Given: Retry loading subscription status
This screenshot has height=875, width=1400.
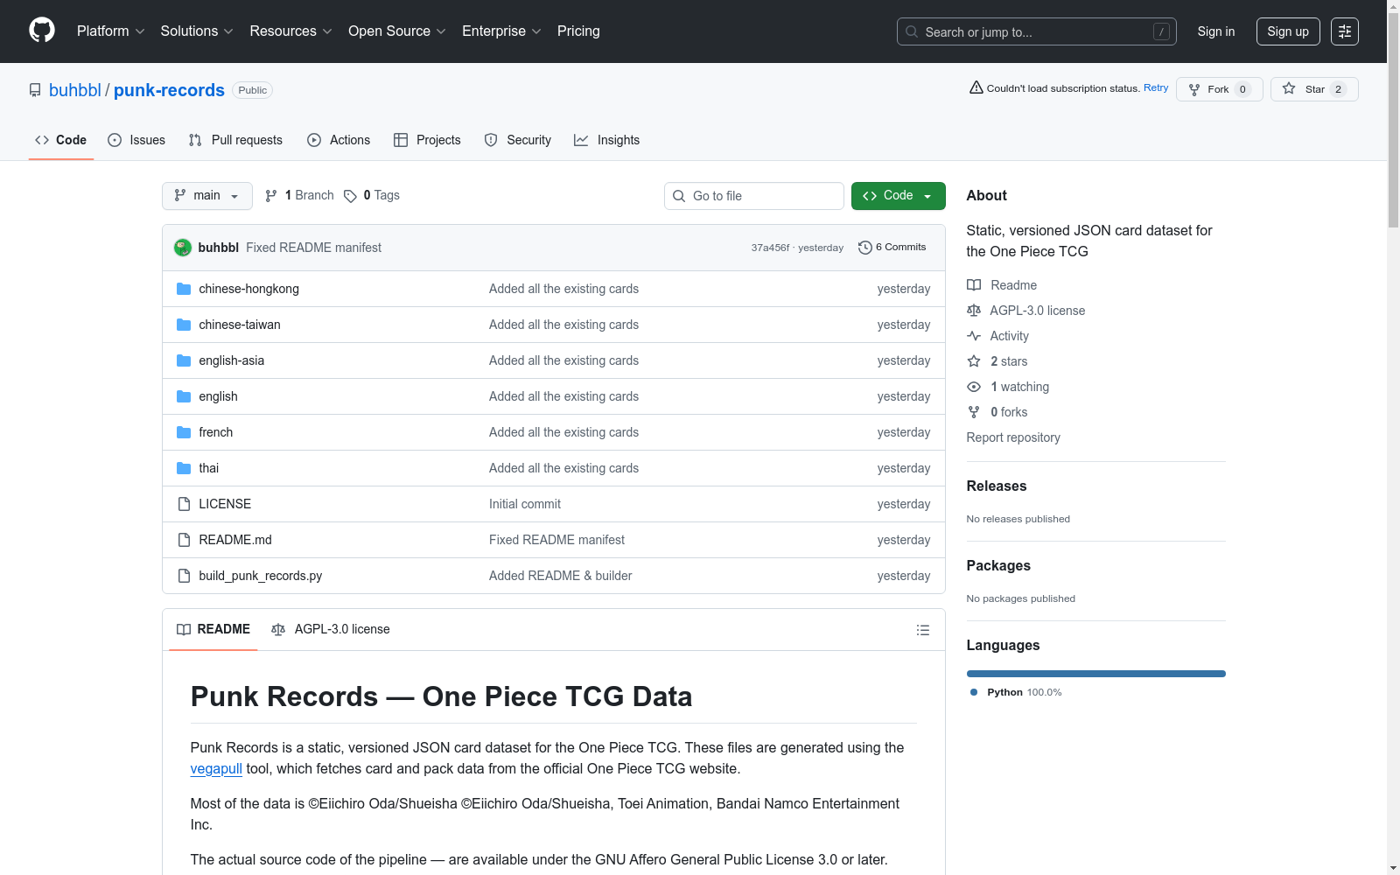Looking at the screenshot, I should tap(1156, 88).
